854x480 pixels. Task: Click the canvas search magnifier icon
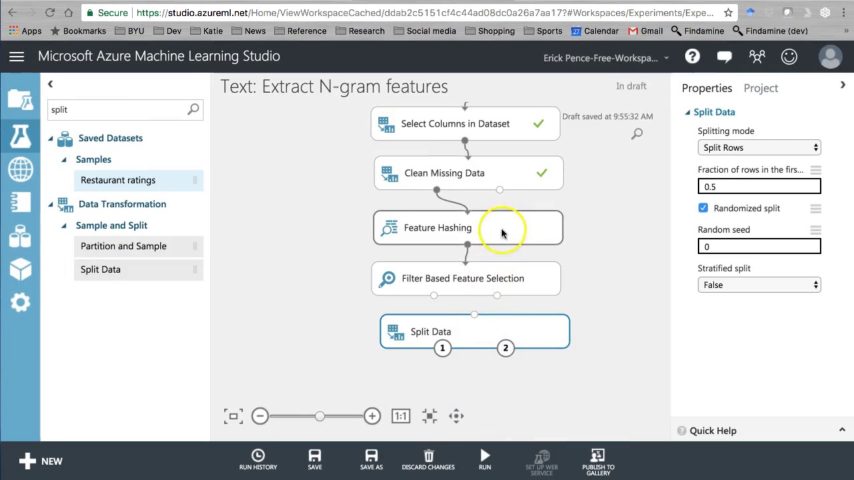coord(637,134)
